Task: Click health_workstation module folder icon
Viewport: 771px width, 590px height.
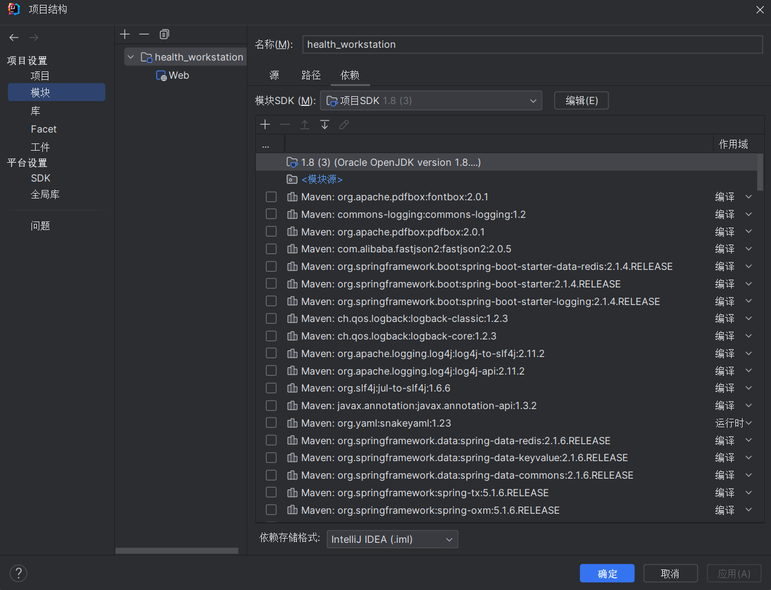Action: [146, 57]
